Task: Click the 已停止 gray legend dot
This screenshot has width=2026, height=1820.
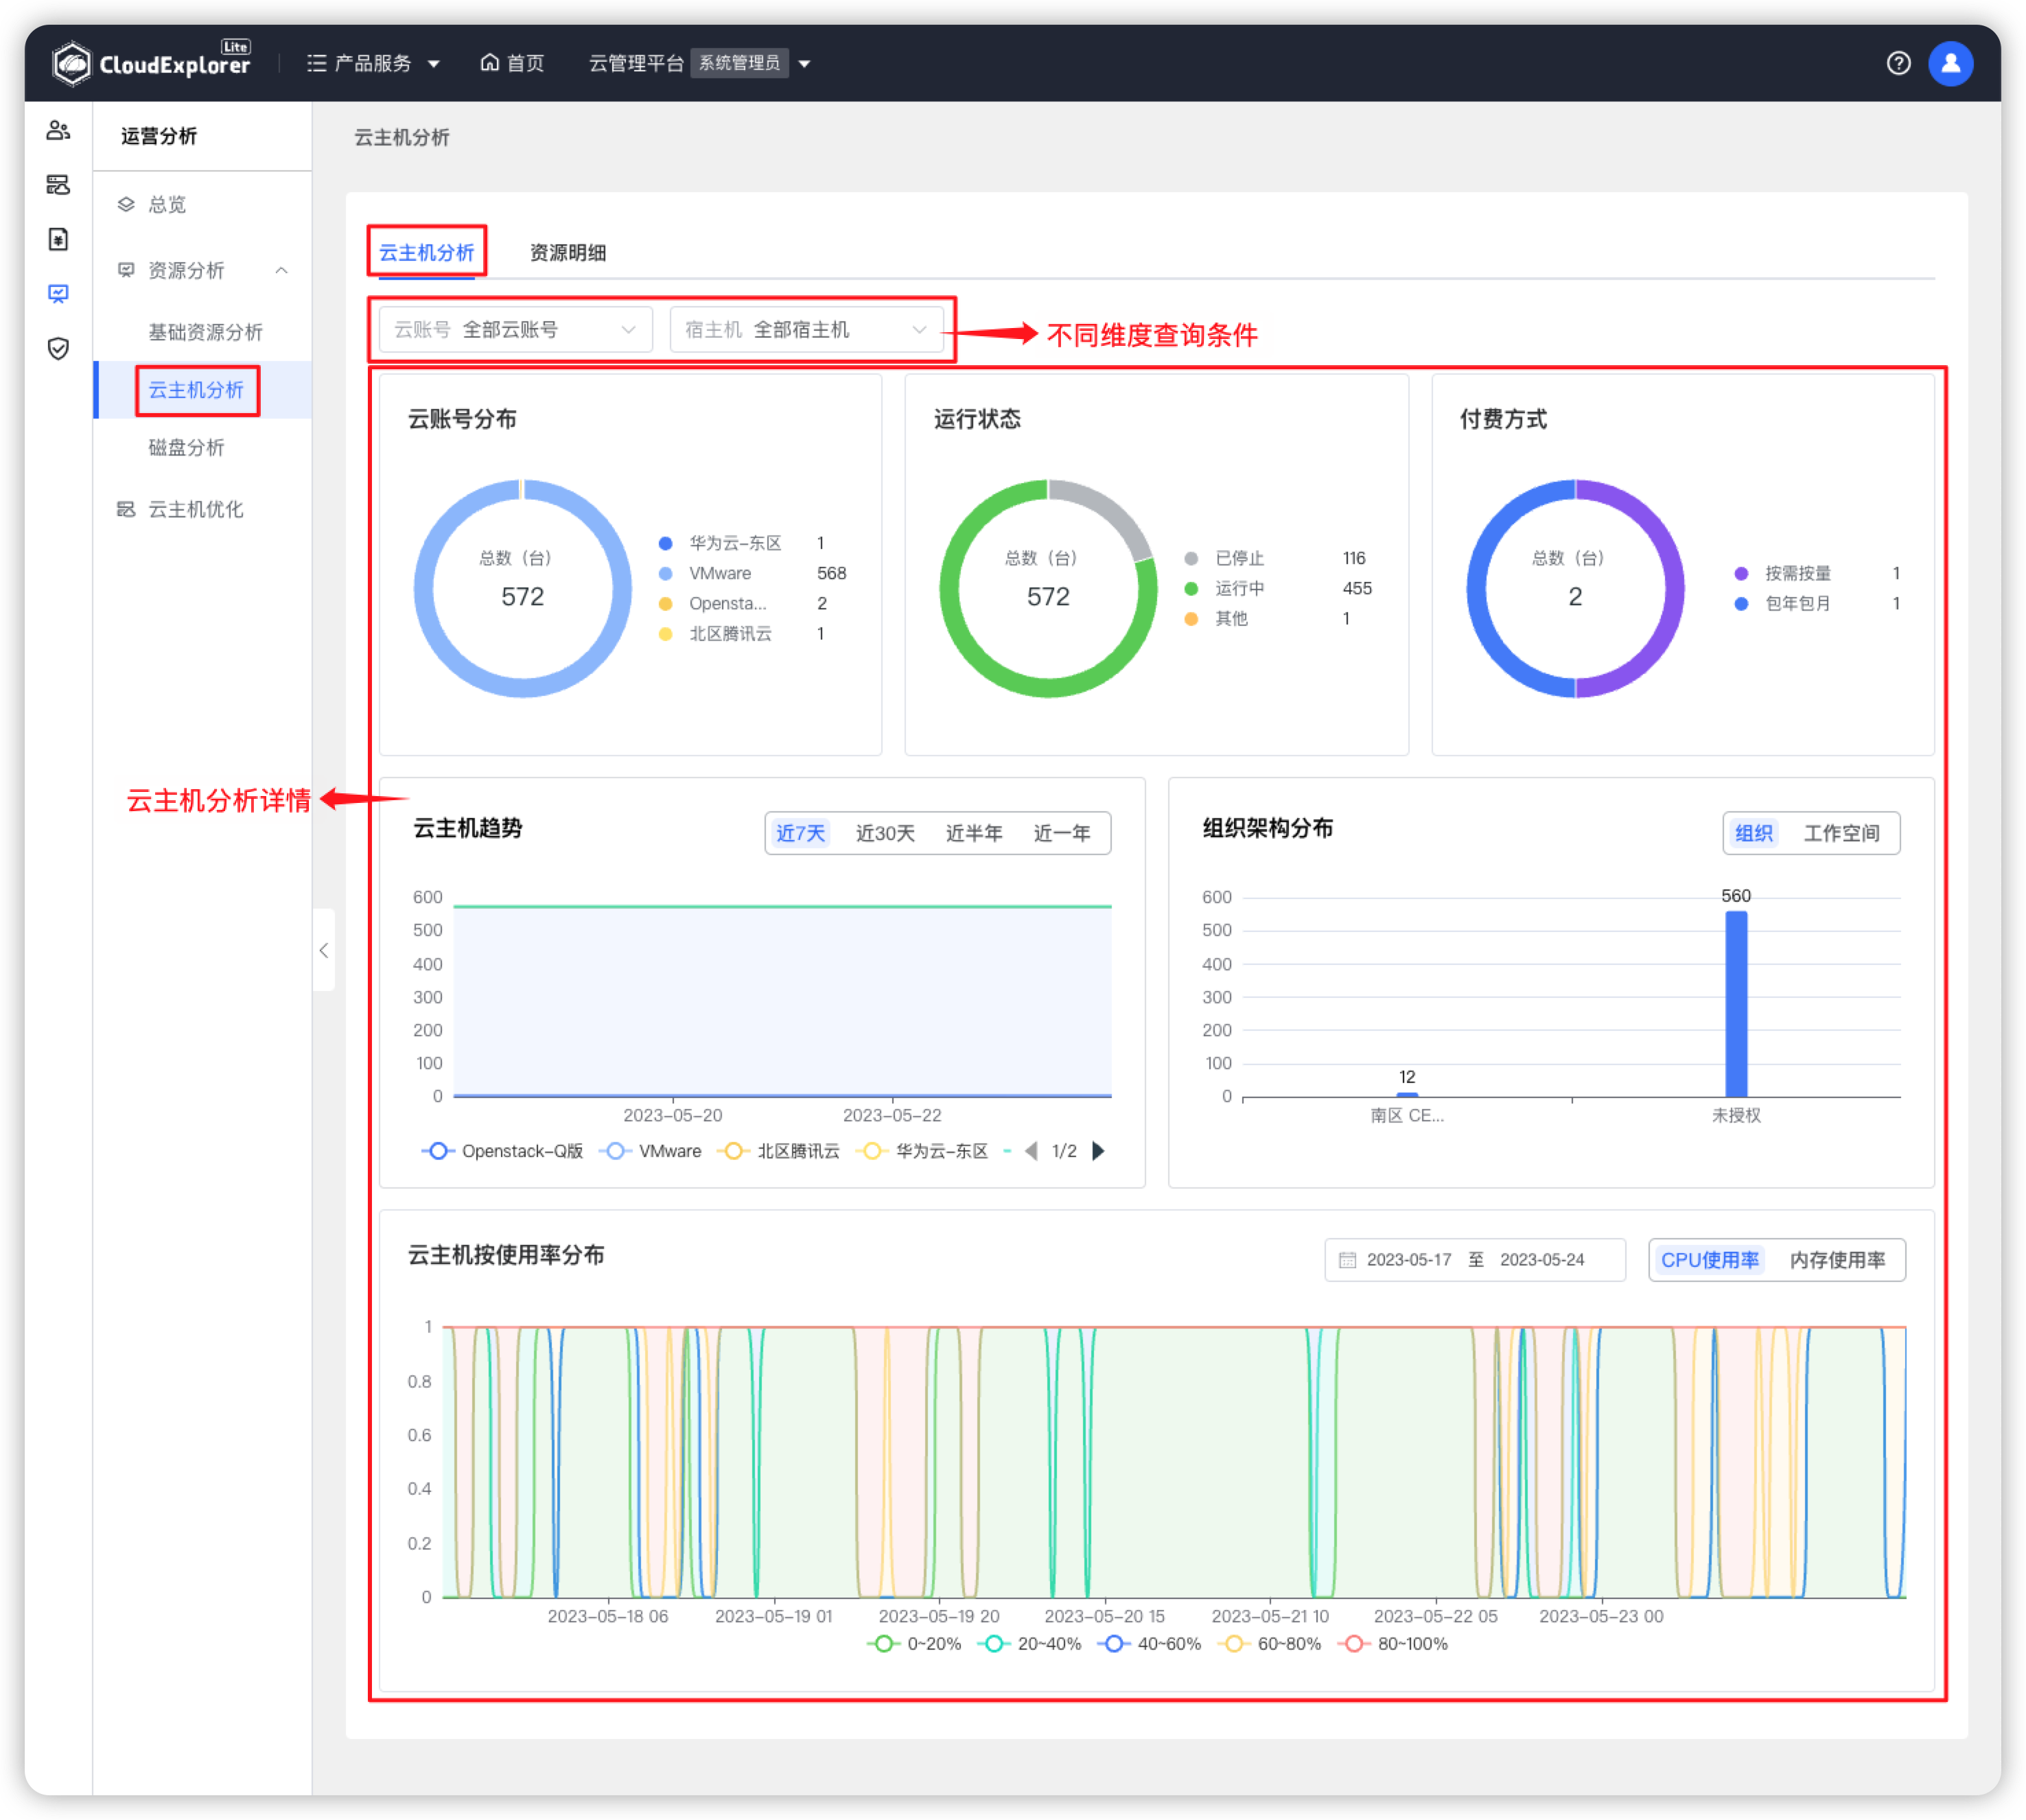Action: (1190, 558)
